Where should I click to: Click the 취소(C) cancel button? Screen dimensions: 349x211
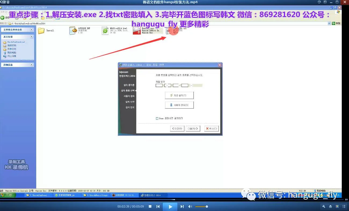click(x=211, y=129)
